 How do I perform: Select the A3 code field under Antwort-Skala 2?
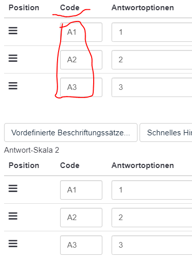[81, 245]
